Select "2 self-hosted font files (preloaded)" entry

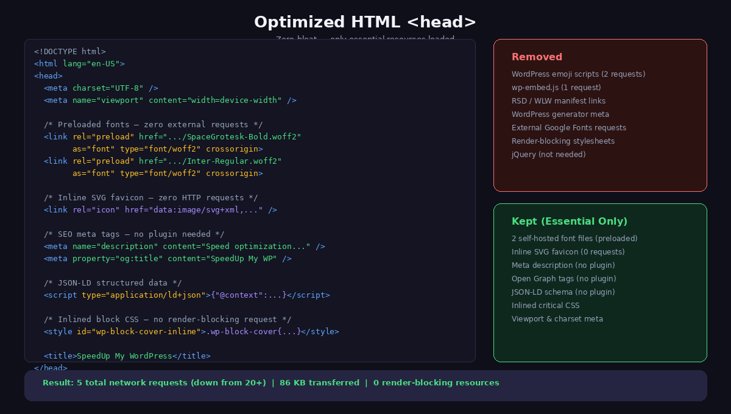coord(574,238)
